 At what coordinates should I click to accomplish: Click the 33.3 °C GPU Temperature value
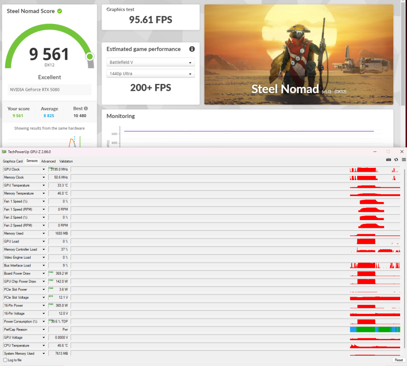tap(62, 185)
